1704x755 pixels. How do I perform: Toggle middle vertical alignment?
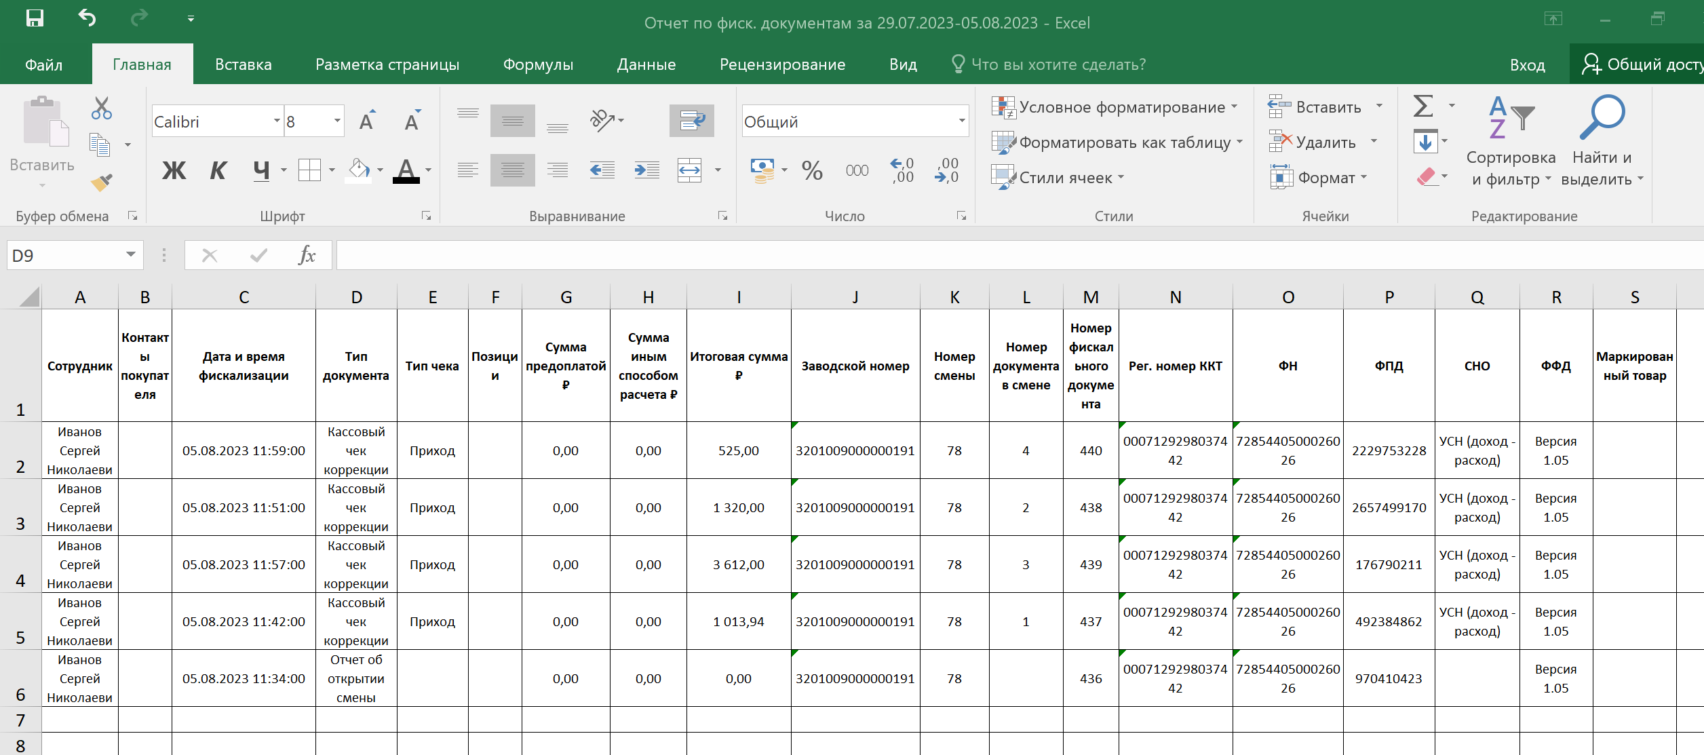(513, 121)
